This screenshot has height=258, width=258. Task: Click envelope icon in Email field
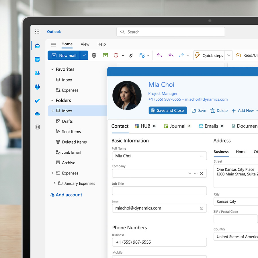(x=202, y=208)
